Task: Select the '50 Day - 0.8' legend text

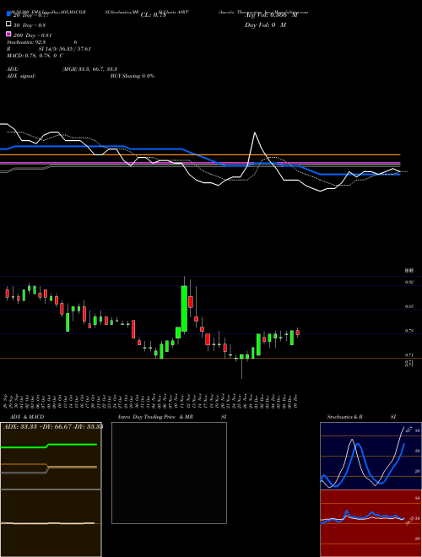Action: coord(30,25)
